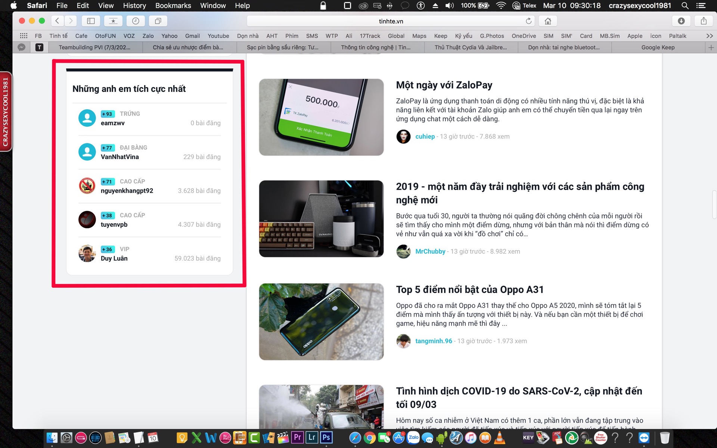Screen dimensions: 717x448
Task: Open the Apple menu
Action: coord(14,6)
